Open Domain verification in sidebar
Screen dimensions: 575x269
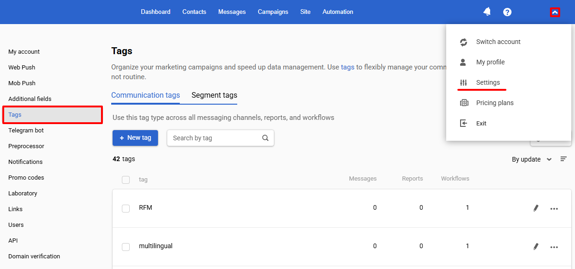[x=34, y=256]
